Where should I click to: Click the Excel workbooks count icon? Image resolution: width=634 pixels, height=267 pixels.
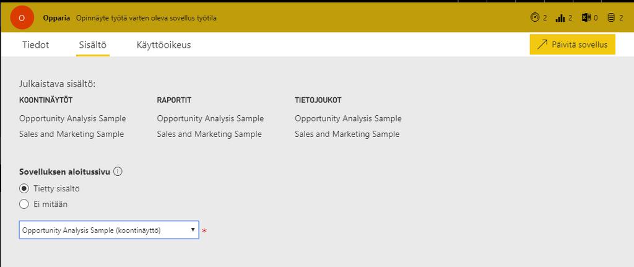pos(586,18)
